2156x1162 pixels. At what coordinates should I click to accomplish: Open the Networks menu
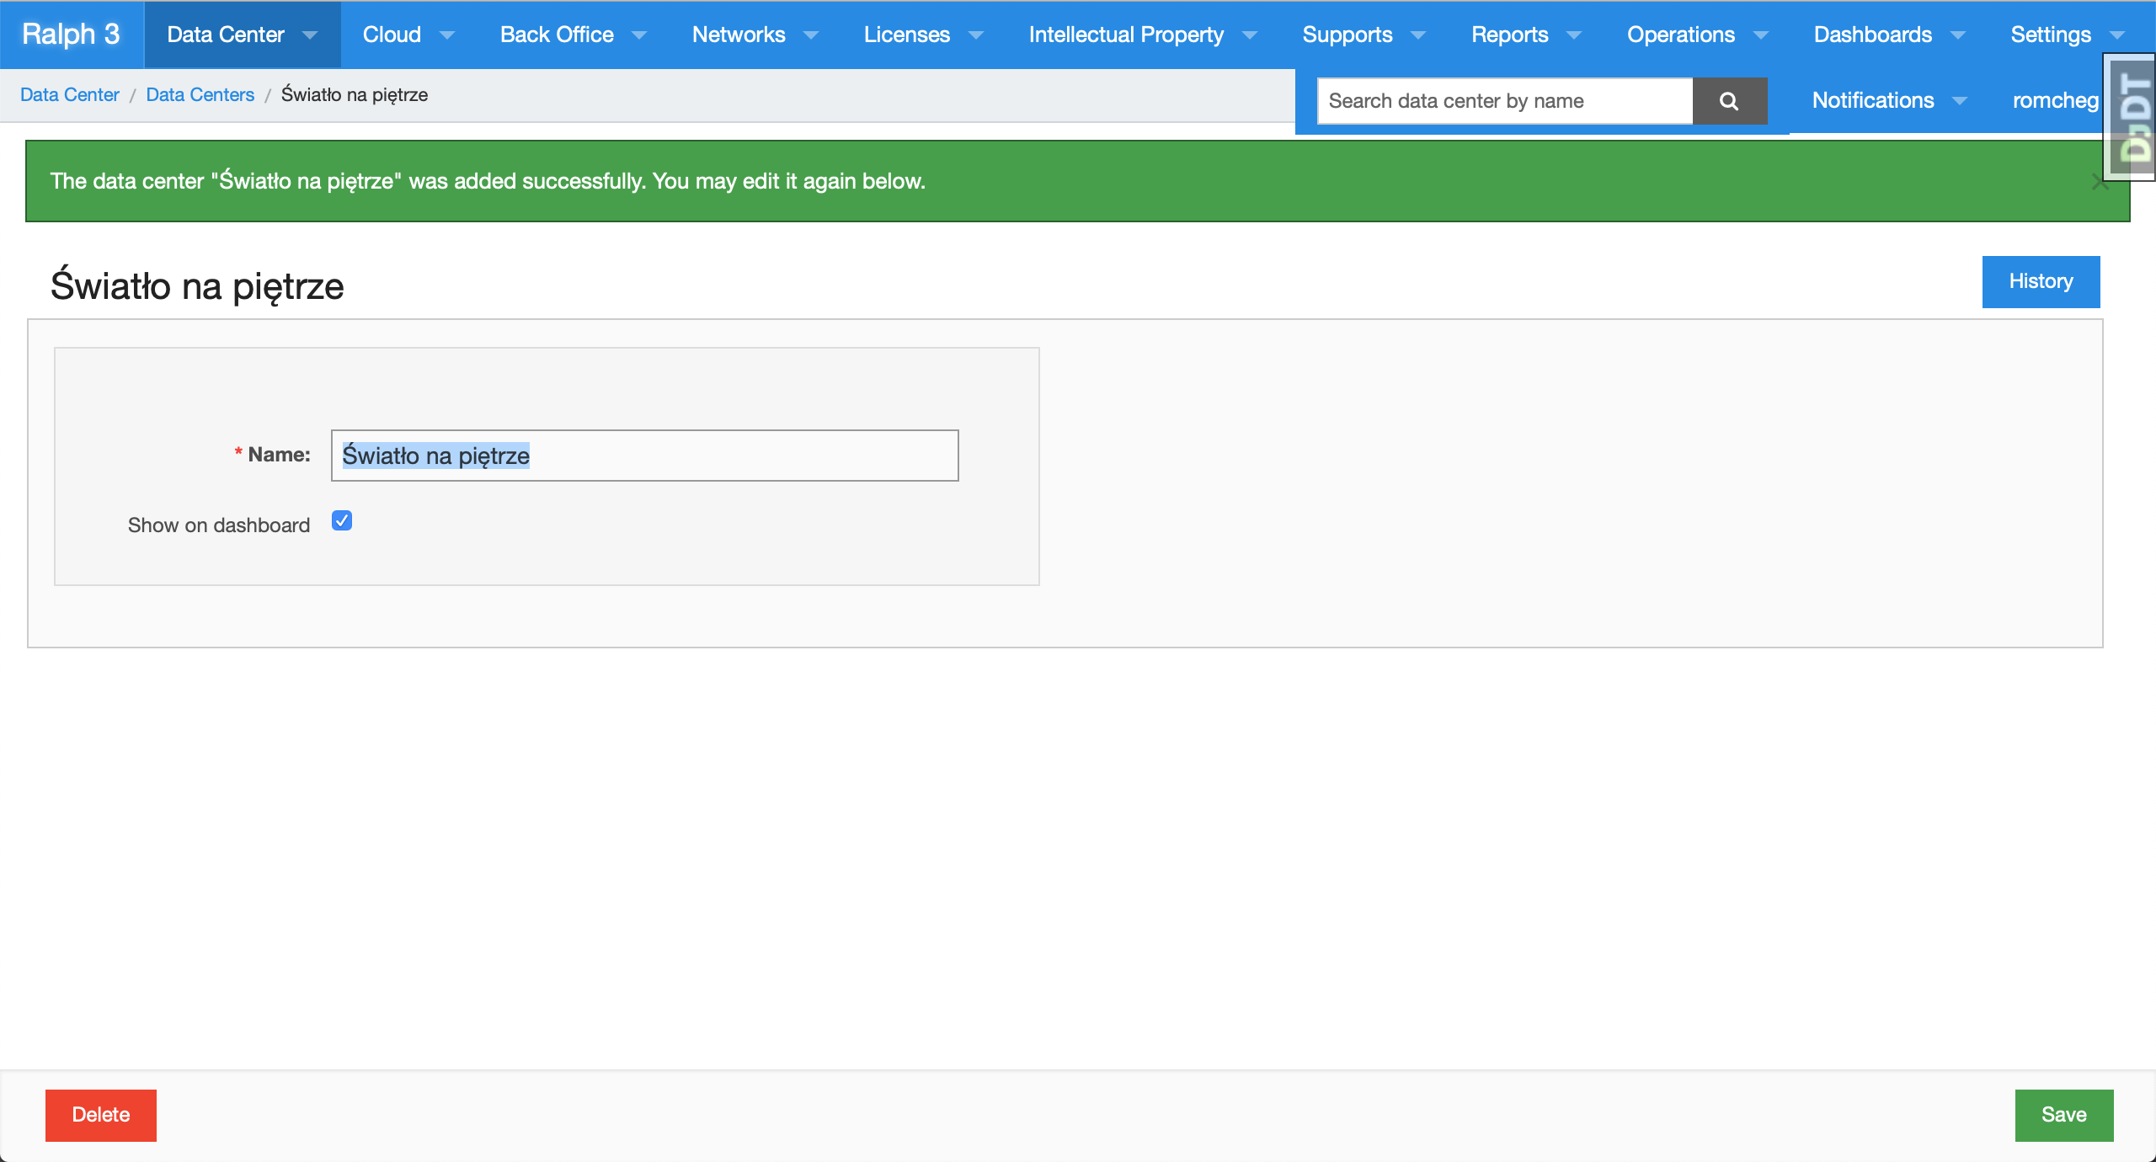pyautogui.click(x=754, y=35)
